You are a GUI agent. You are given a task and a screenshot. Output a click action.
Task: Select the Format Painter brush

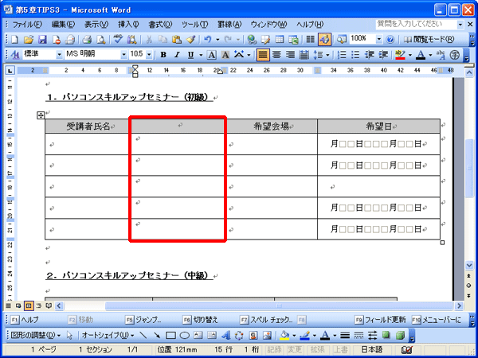pyautogui.click(x=191, y=39)
